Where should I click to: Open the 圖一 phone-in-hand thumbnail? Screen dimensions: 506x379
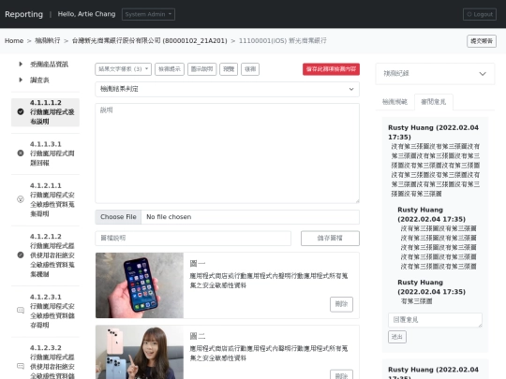coord(140,285)
